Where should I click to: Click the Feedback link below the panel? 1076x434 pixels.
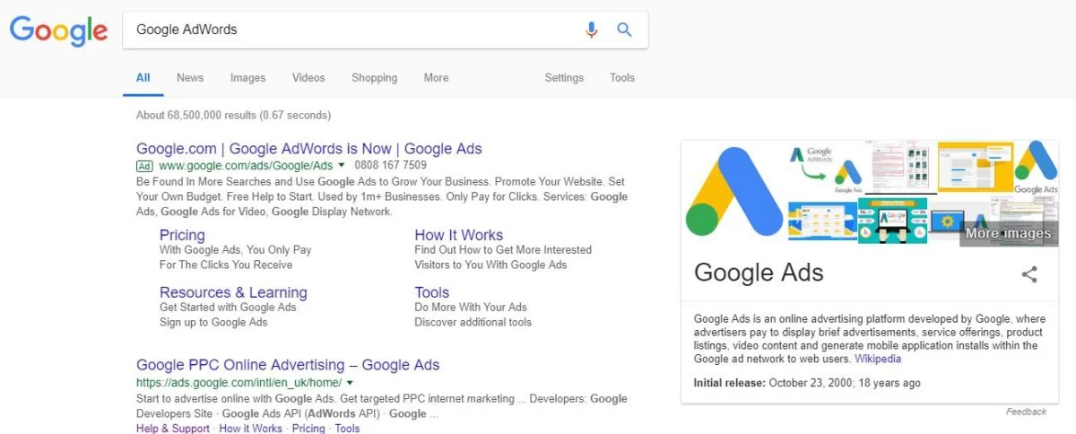click(1026, 412)
